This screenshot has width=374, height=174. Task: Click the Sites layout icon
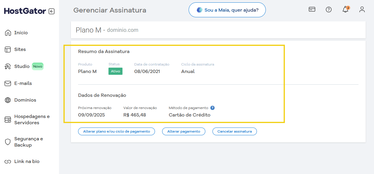click(x=8, y=49)
